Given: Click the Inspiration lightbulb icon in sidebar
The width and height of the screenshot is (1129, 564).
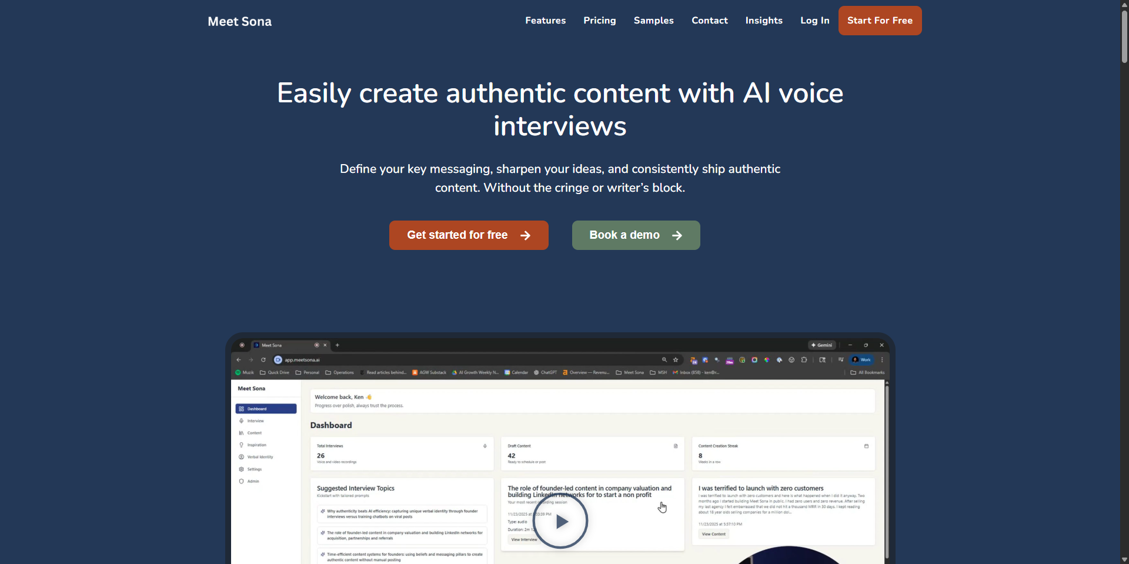Looking at the screenshot, I should (241, 445).
